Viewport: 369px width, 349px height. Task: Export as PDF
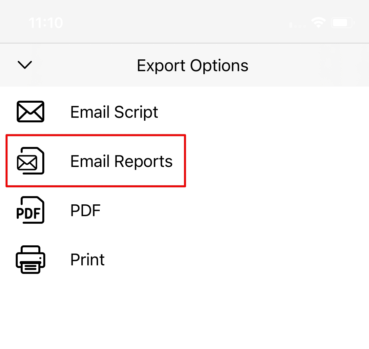click(x=85, y=210)
